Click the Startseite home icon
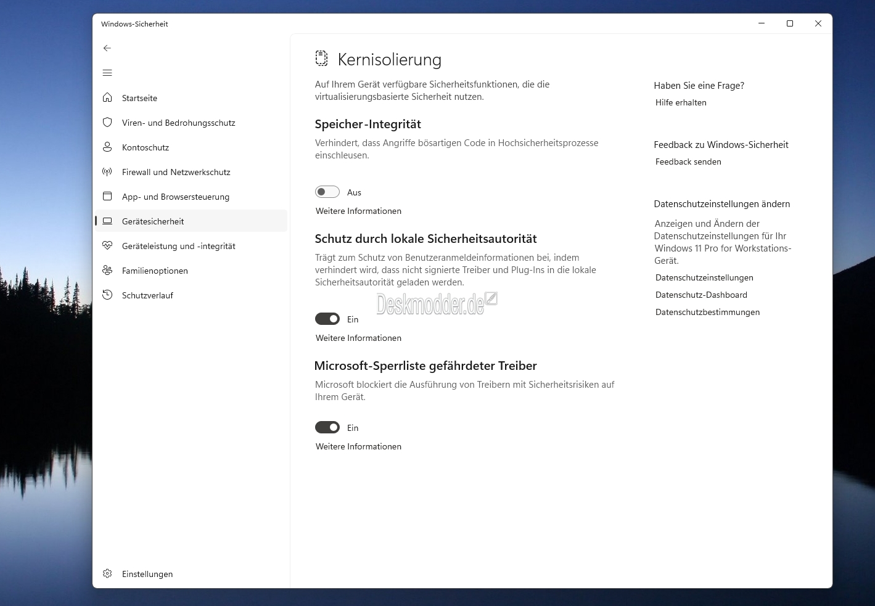 [107, 97]
